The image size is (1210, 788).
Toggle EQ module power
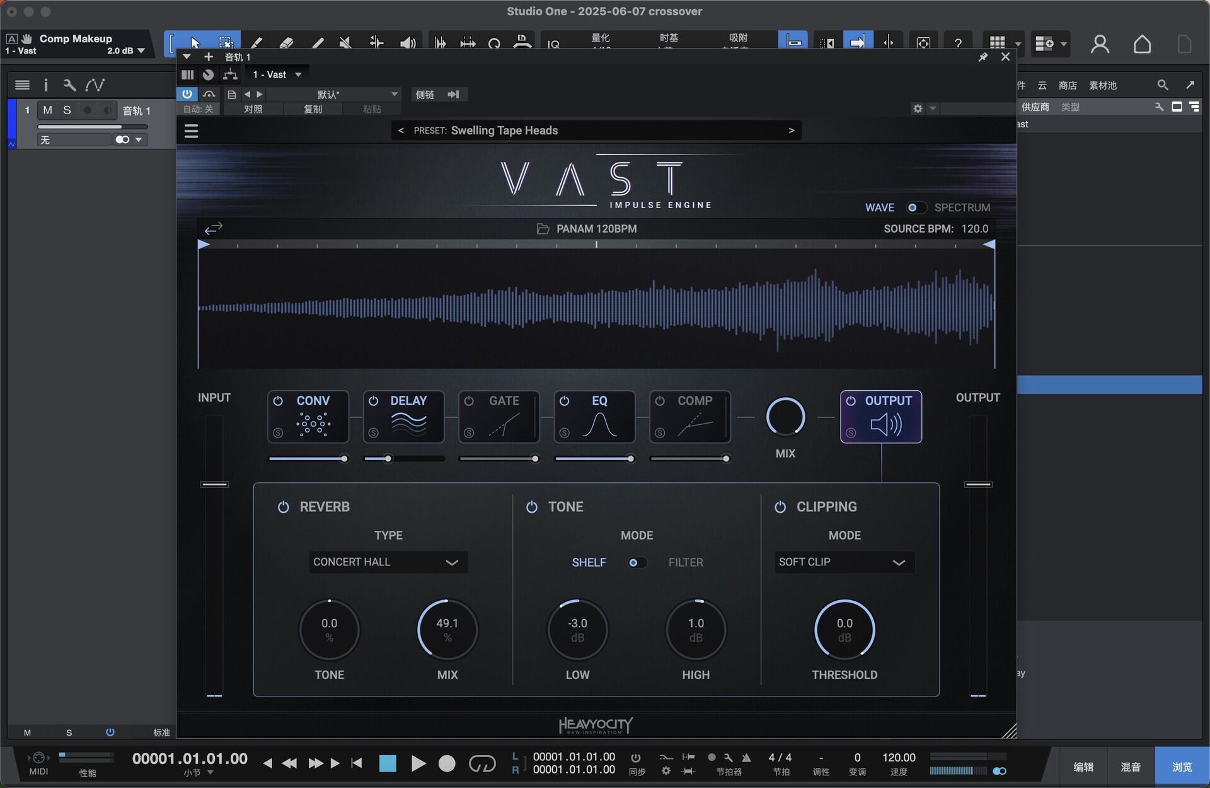coord(565,401)
